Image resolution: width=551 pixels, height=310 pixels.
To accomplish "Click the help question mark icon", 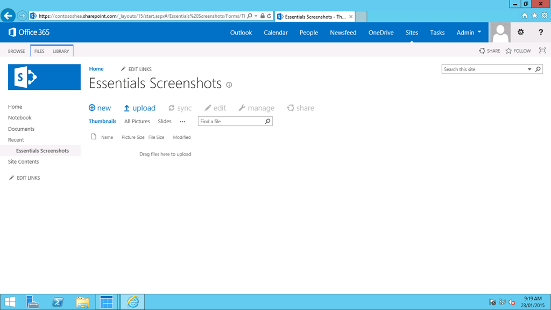I will pyautogui.click(x=541, y=32).
